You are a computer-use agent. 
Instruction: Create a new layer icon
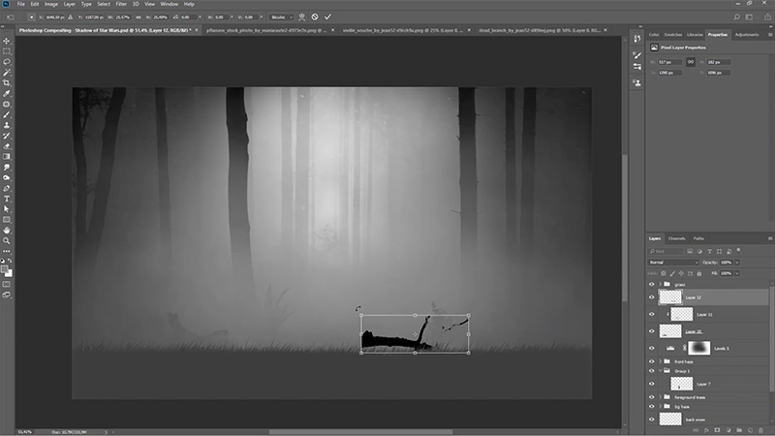(x=750, y=430)
